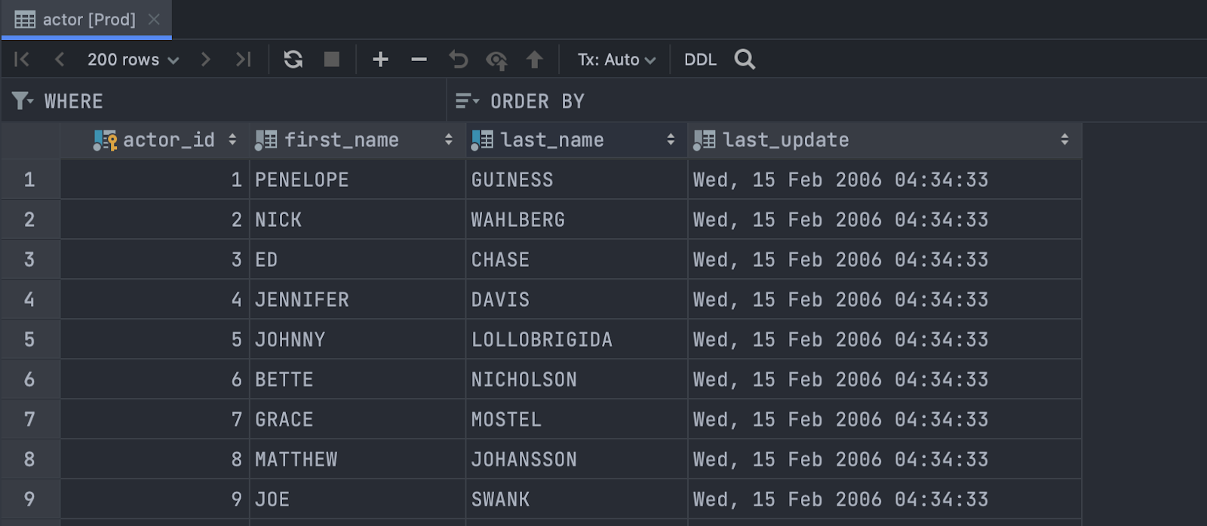Add a new row with plus icon
Viewport: 1207px width, 526px height.
(381, 60)
